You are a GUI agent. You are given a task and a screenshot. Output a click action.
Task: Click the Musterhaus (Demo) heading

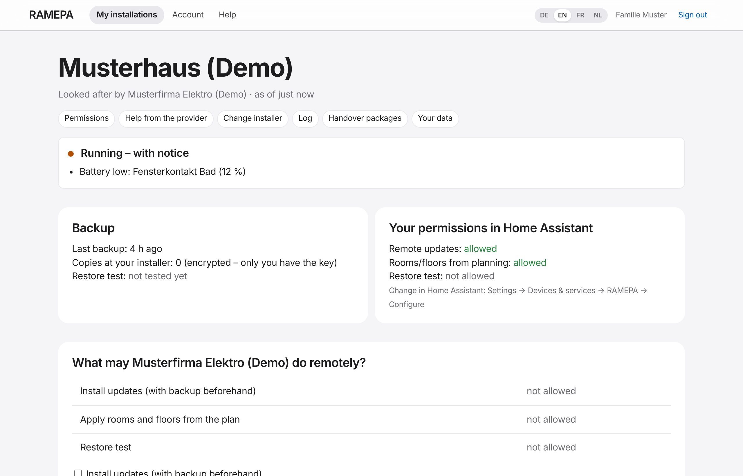[x=175, y=68]
